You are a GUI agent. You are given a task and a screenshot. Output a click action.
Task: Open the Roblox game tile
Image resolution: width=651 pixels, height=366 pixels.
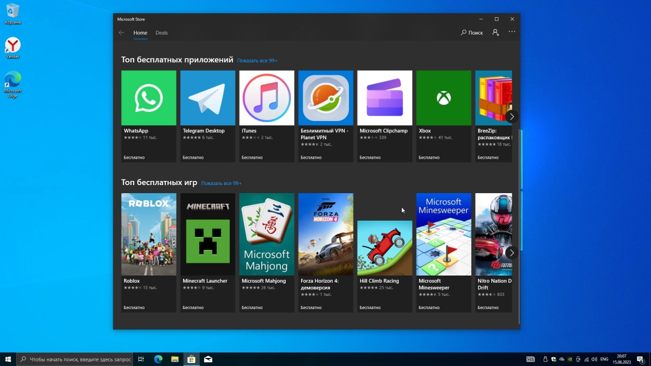click(x=149, y=253)
